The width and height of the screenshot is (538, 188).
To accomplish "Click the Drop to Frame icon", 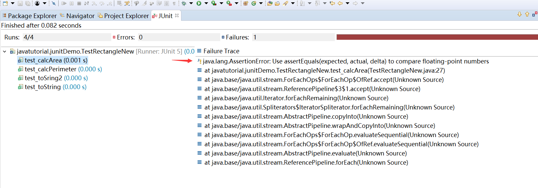I will 119,3.
